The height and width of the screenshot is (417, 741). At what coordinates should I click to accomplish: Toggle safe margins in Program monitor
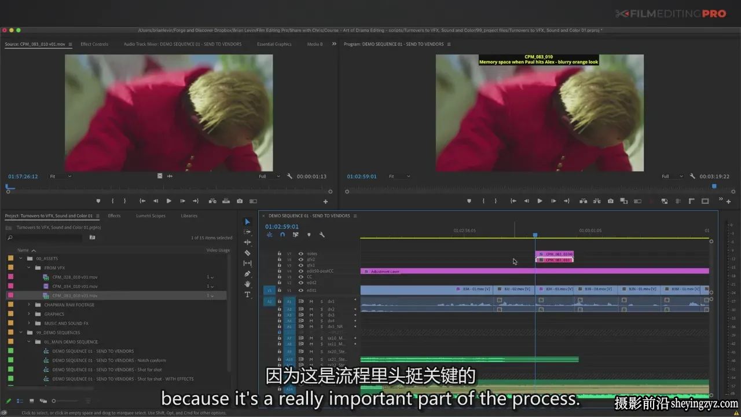click(705, 201)
